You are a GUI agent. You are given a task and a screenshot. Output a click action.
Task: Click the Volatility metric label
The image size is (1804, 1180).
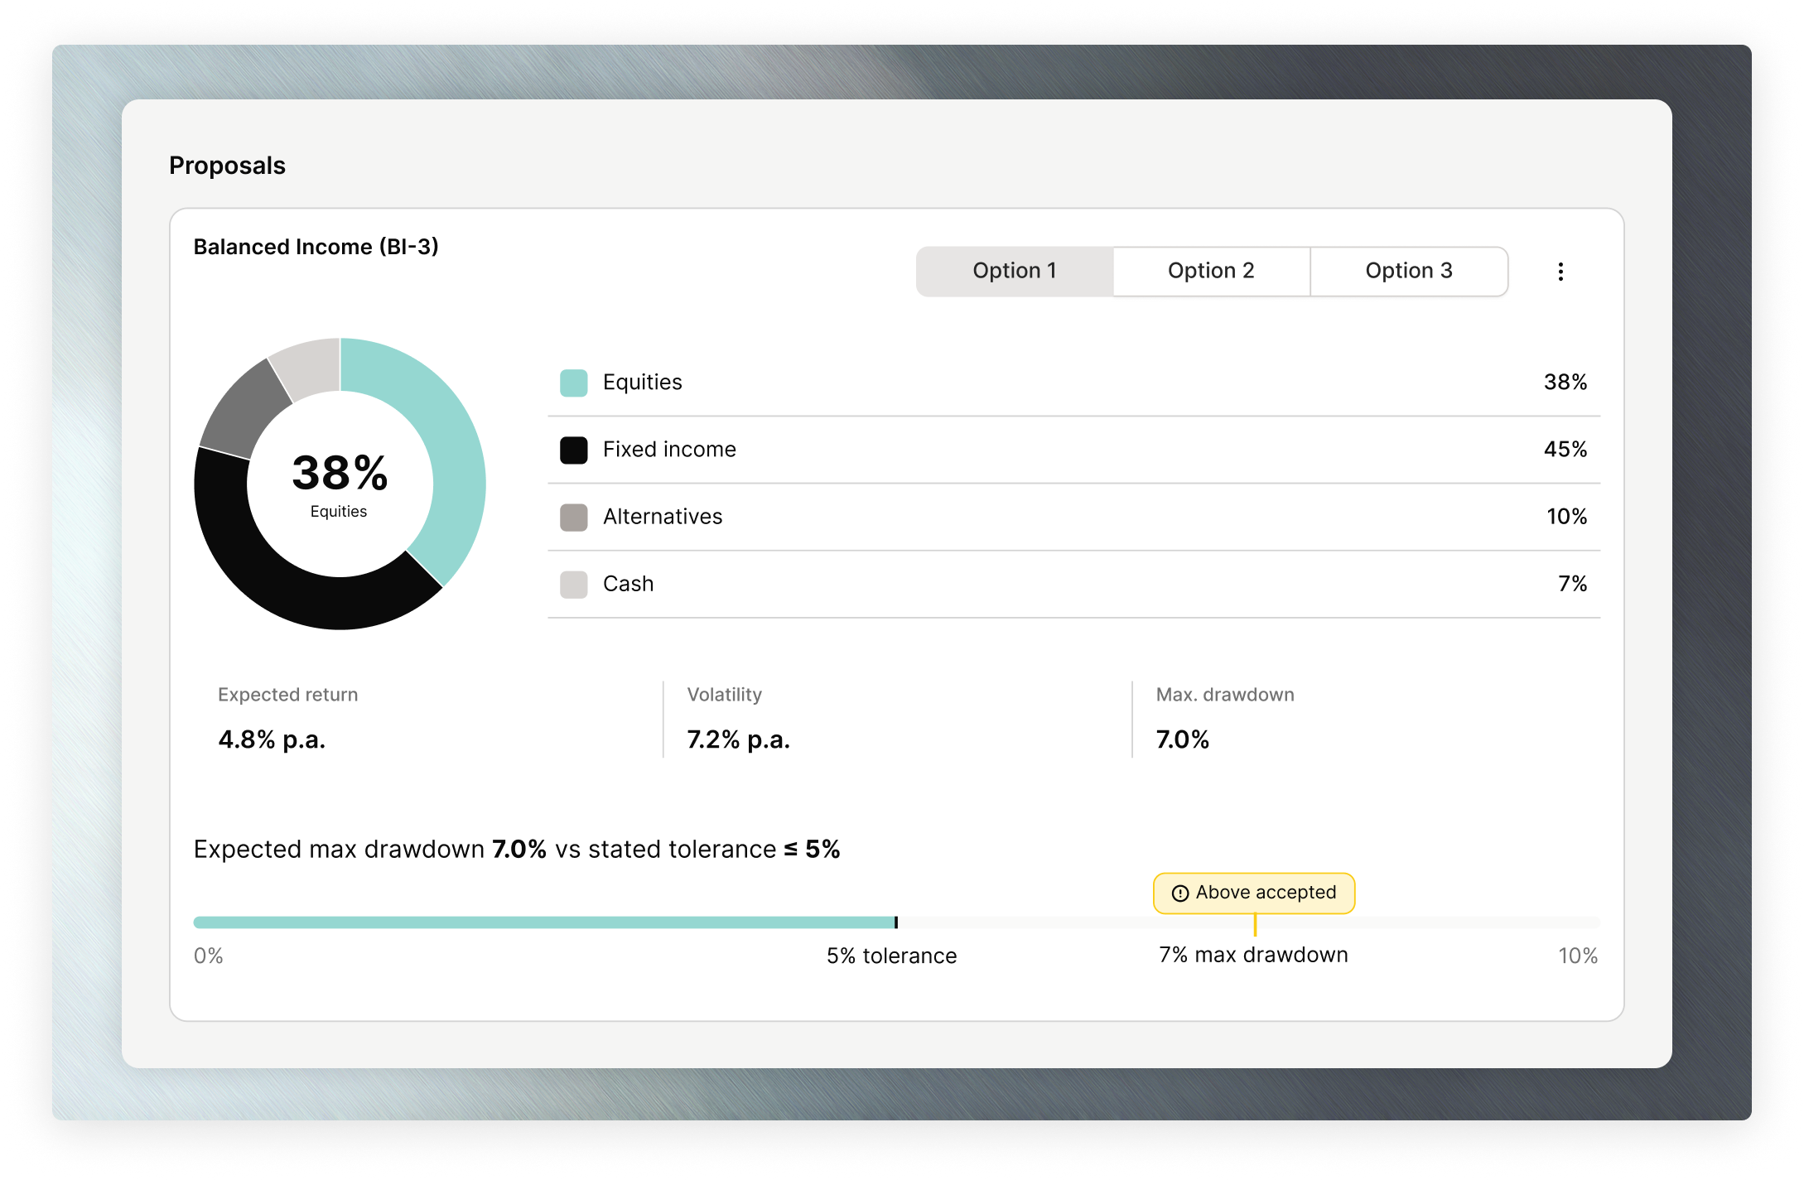(x=724, y=694)
